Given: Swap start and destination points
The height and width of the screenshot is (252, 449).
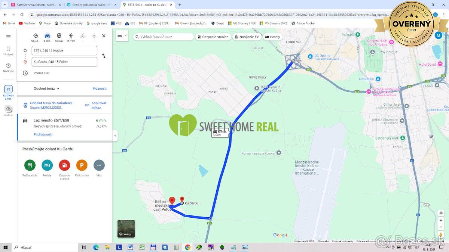Looking at the screenshot, I should click(x=104, y=56).
